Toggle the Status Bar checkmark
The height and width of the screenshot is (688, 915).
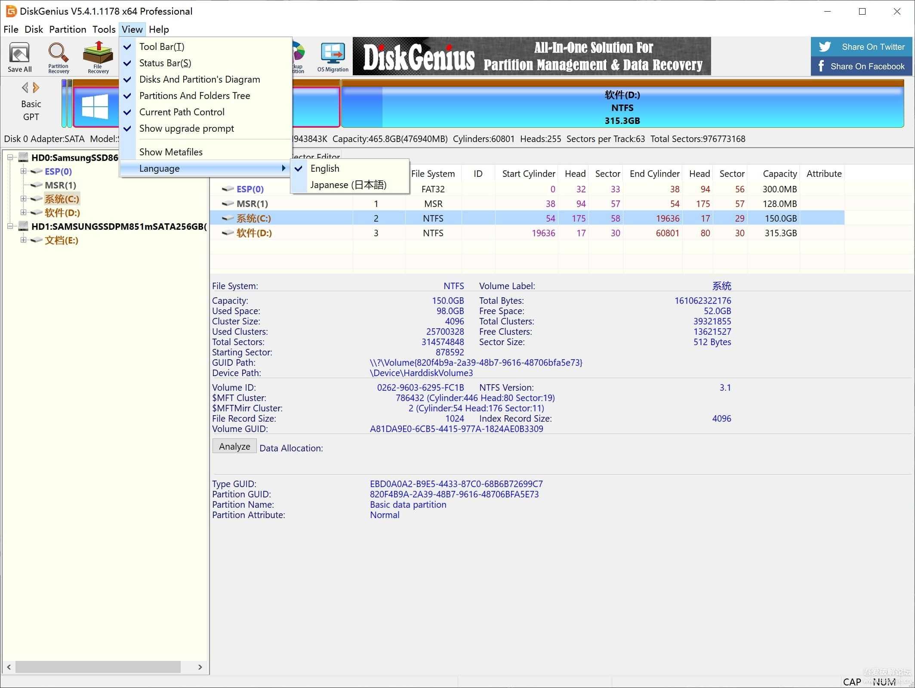(x=127, y=63)
